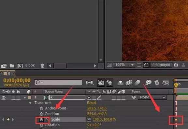The height and width of the screenshot is (129, 188).
Task: Toggle the Draft 3D icon
Action: click(109, 82)
